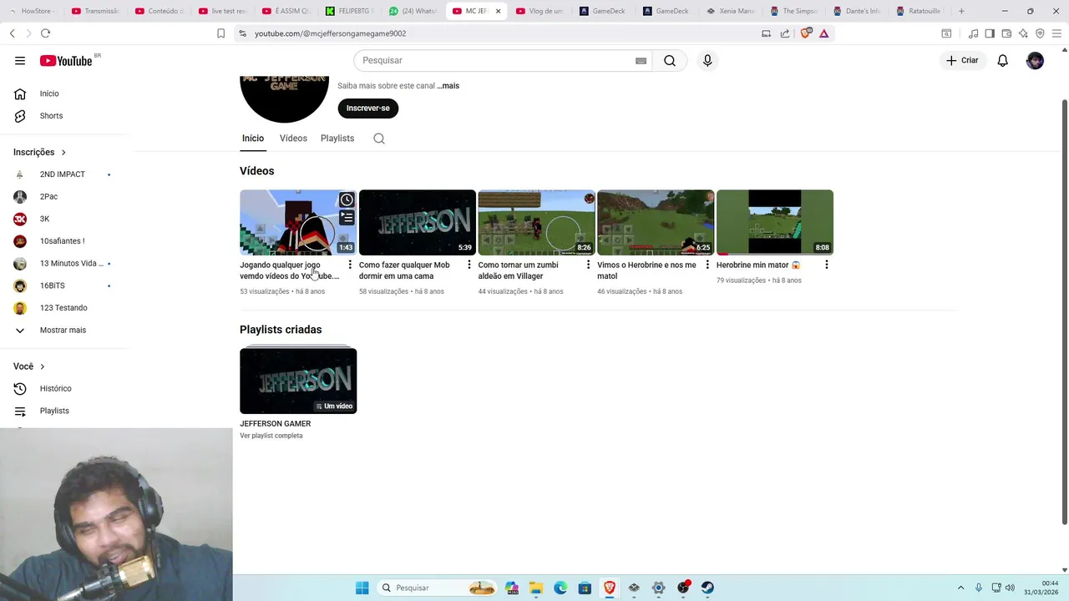Open the Windows Start menu
Image resolution: width=1069 pixels, height=601 pixels.
(362, 588)
